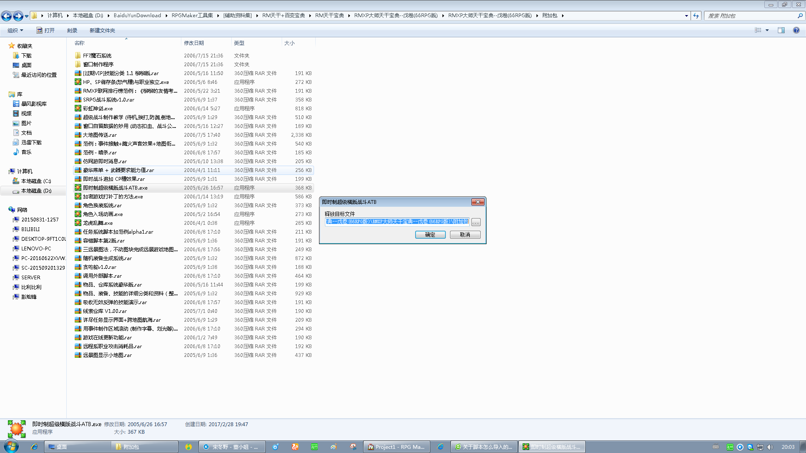
Task: Select 桌面 in the favorites sidebar
Action: coord(26,65)
